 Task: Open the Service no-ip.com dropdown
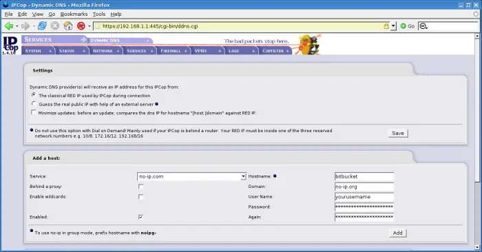tap(191, 176)
